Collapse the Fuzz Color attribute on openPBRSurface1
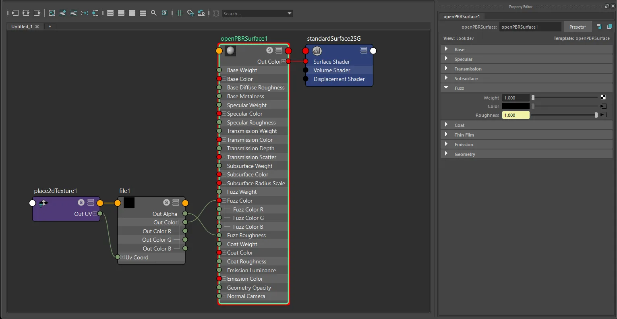 (224, 201)
